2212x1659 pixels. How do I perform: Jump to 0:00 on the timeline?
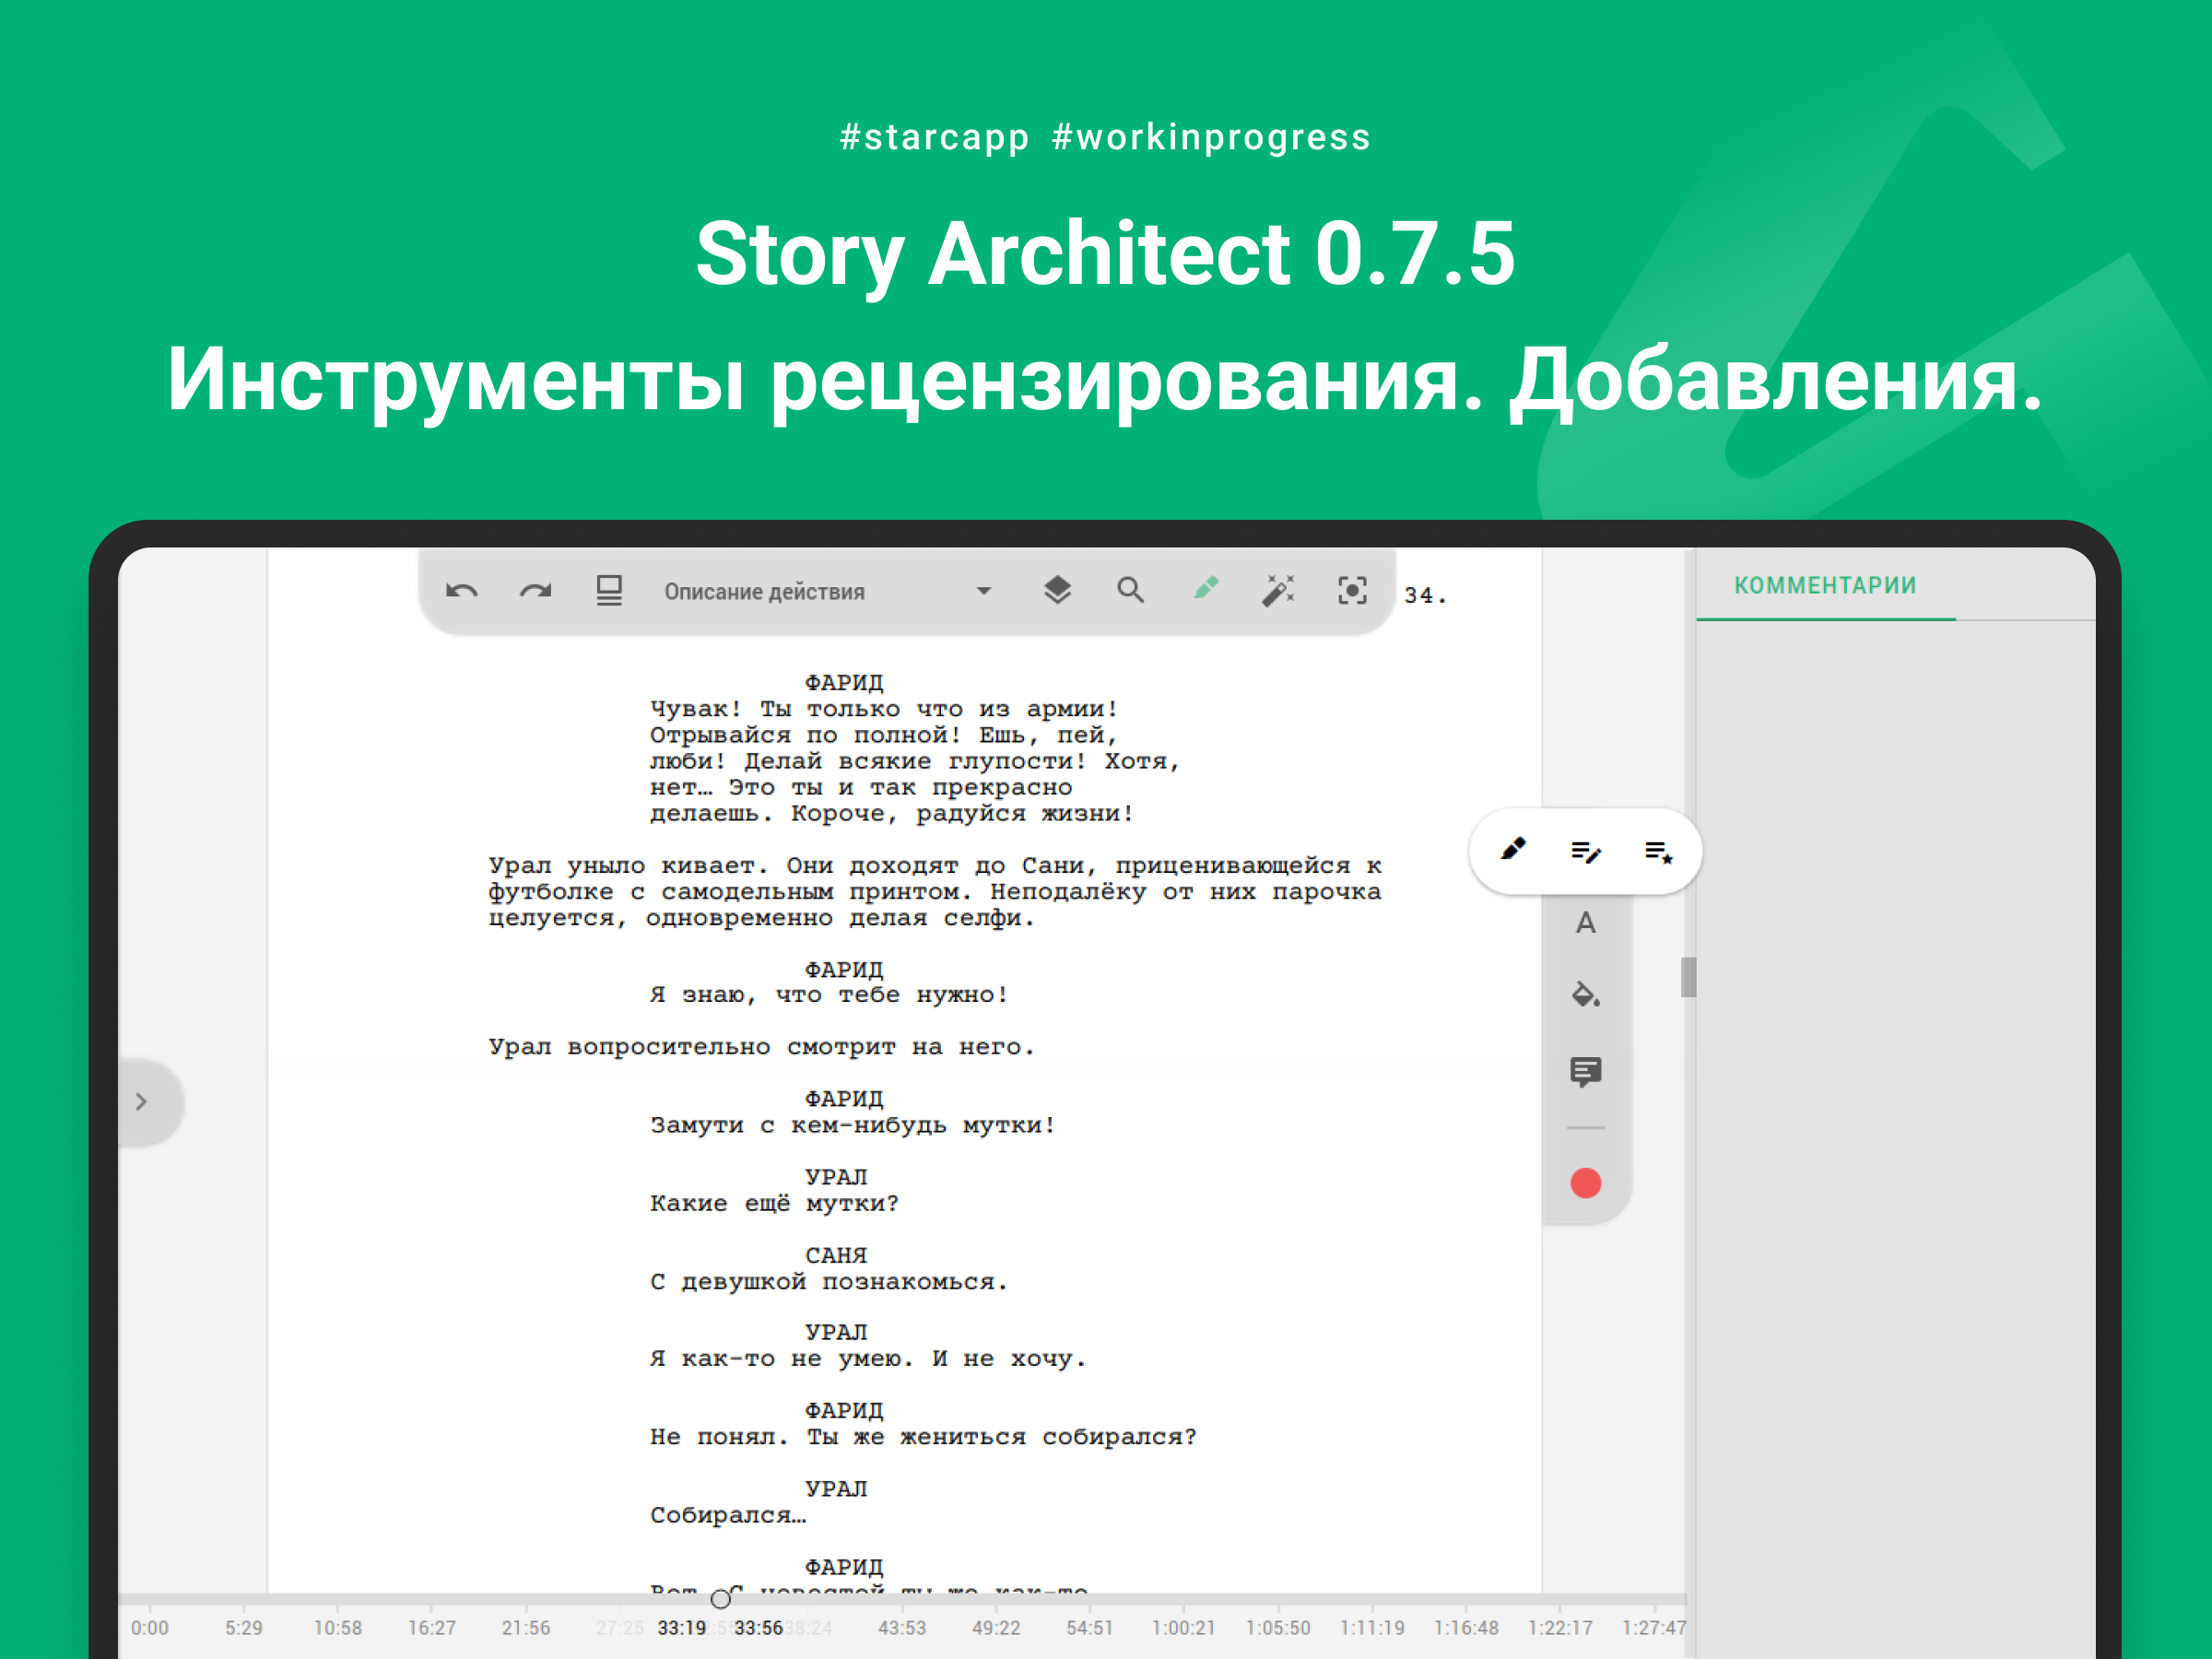point(150,1628)
